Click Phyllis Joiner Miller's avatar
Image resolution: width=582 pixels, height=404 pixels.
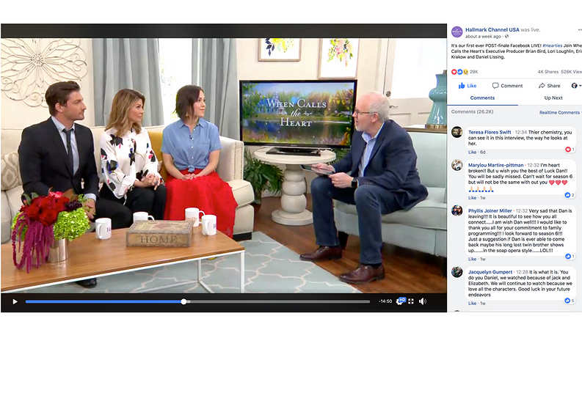click(x=457, y=211)
